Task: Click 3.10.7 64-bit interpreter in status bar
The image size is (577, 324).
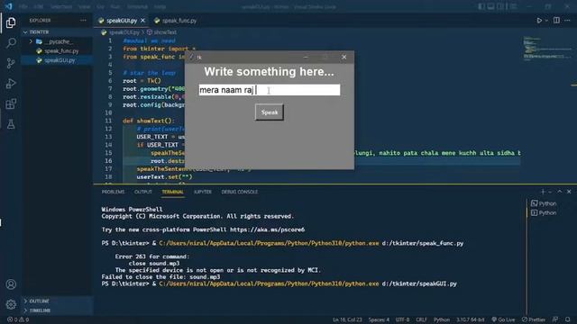Action: [x=471, y=319]
